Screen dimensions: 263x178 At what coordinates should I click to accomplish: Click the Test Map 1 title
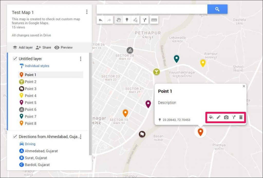23,12
